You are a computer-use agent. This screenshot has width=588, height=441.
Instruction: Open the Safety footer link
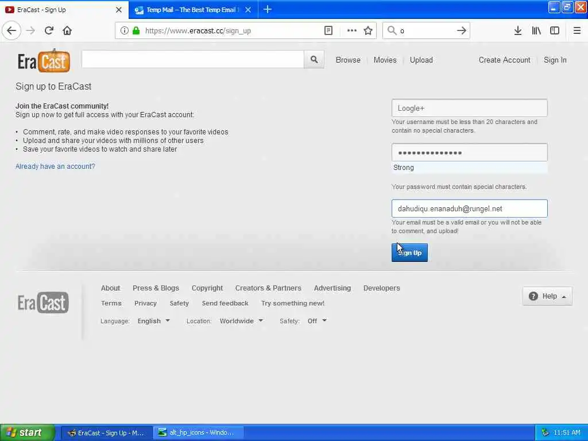pyautogui.click(x=179, y=303)
